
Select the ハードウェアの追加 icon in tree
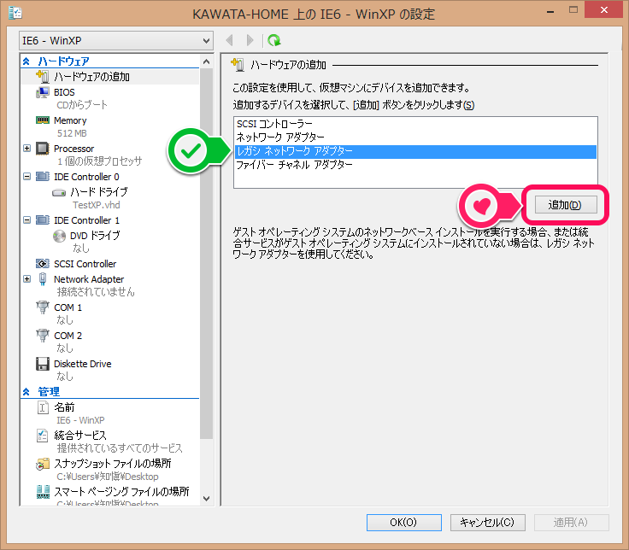[43, 76]
